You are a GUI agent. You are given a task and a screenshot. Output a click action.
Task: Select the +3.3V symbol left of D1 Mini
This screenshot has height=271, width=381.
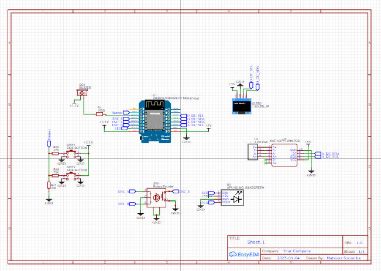click(x=104, y=124)
